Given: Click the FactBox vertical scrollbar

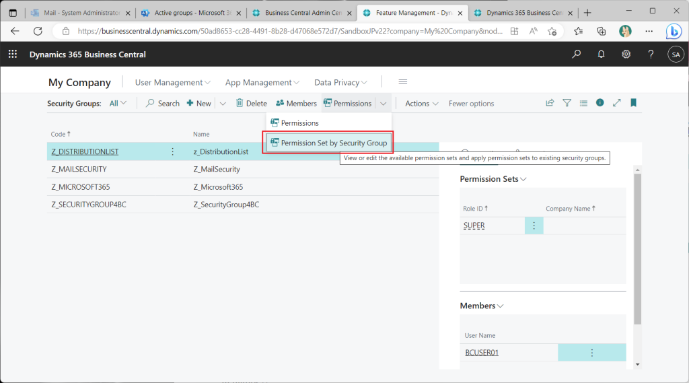Looking at the screenshot, I should click(x=637, y=248).
